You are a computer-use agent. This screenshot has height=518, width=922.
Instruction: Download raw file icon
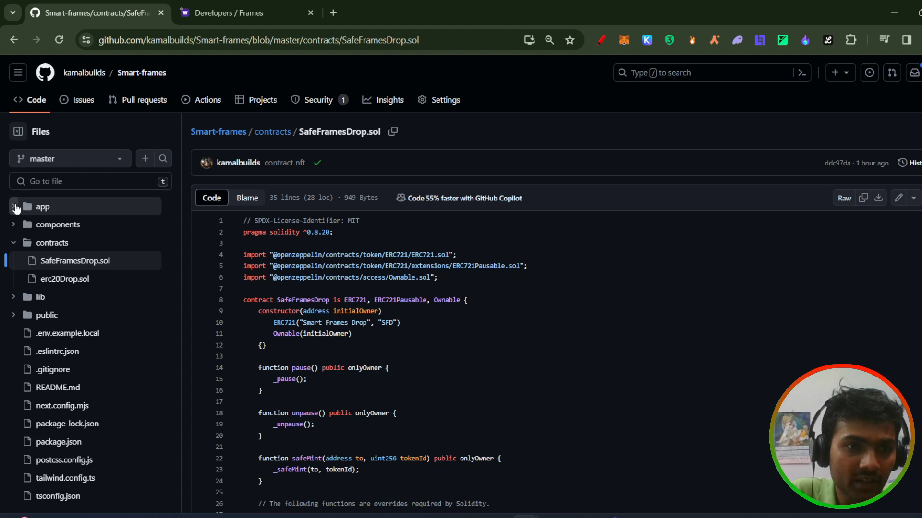click(879, 198)
